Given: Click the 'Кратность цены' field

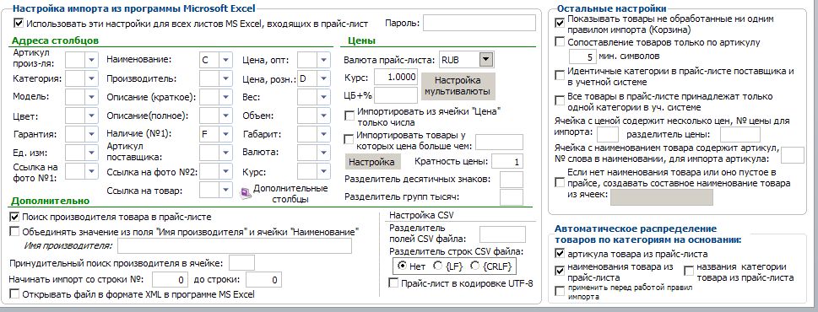Looking at the screenshot, I should click(x=507, y=161).
